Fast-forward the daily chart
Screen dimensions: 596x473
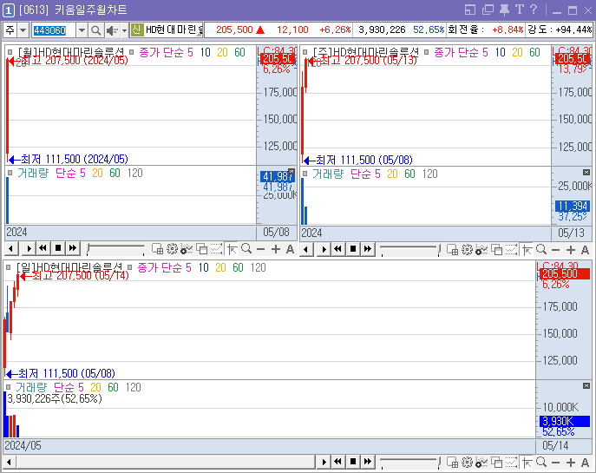point(368,462)
